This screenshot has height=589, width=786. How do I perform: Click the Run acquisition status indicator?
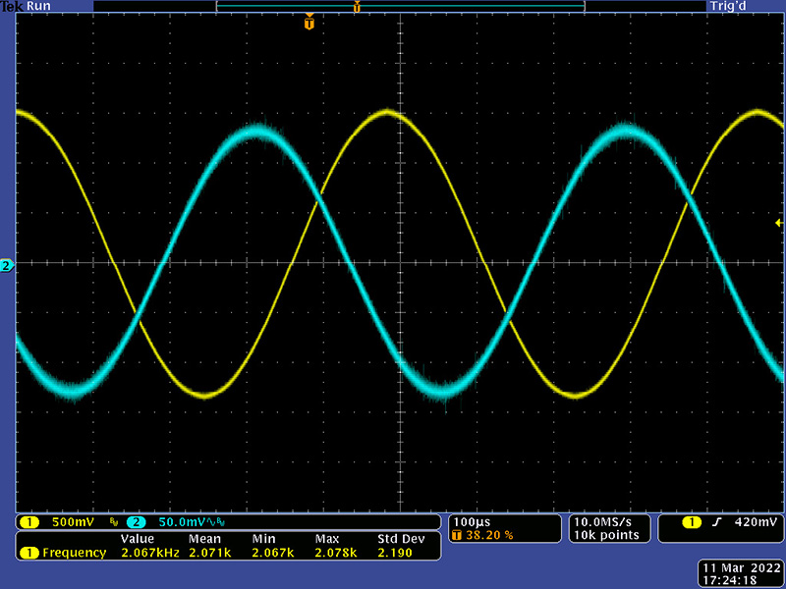point(39,6)
